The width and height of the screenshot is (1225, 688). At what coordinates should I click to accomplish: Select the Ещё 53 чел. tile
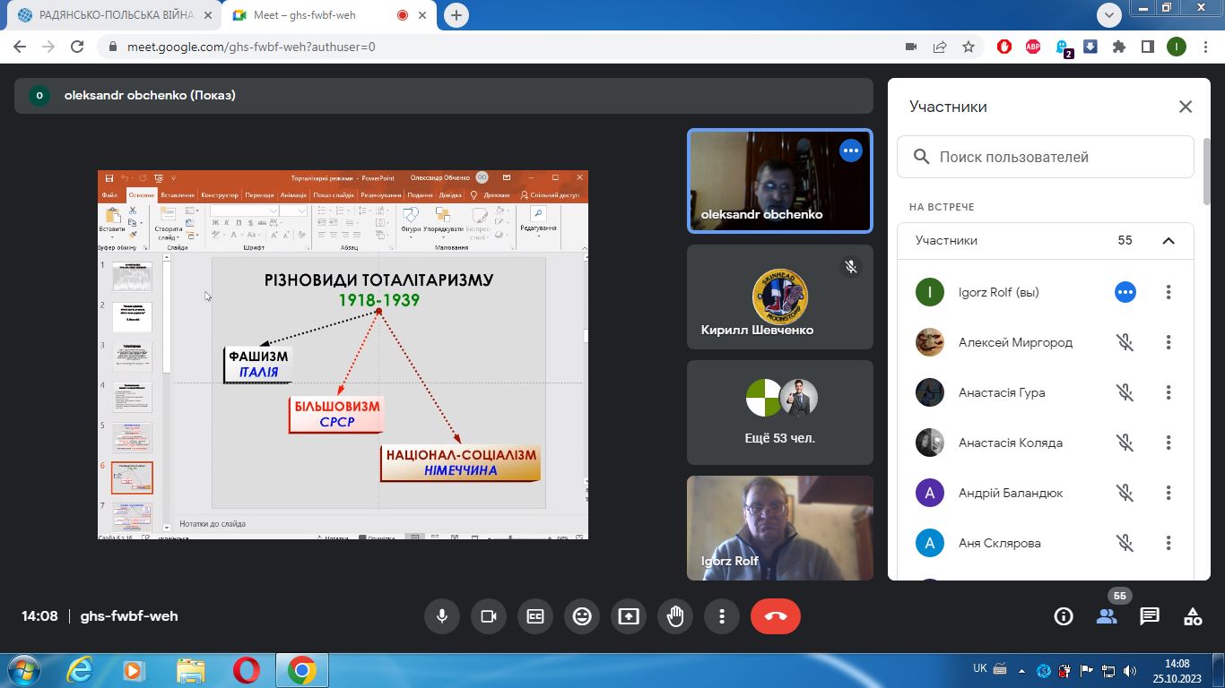pyautogui.click(x=780, y=412)
